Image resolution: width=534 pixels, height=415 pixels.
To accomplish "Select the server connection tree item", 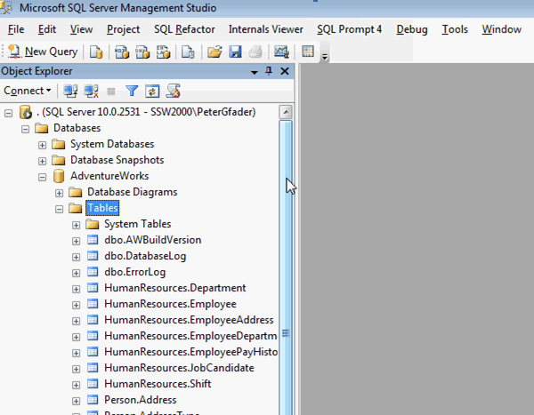I will [146, 112].
